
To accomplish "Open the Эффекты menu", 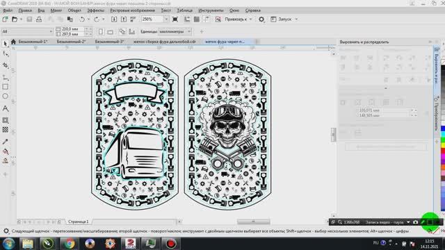I will (x=96, y=10).
